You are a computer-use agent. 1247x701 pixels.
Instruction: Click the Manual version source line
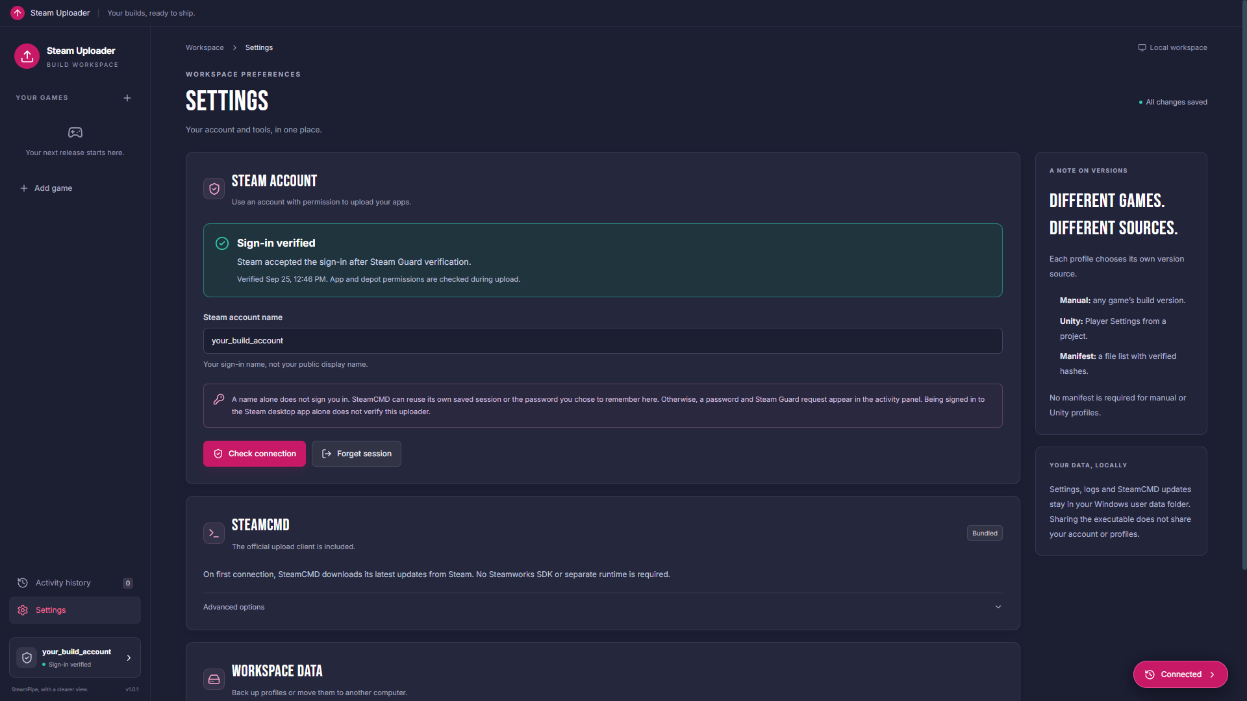1122,301
